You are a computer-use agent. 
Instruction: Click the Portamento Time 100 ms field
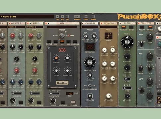tap(70, 94)
